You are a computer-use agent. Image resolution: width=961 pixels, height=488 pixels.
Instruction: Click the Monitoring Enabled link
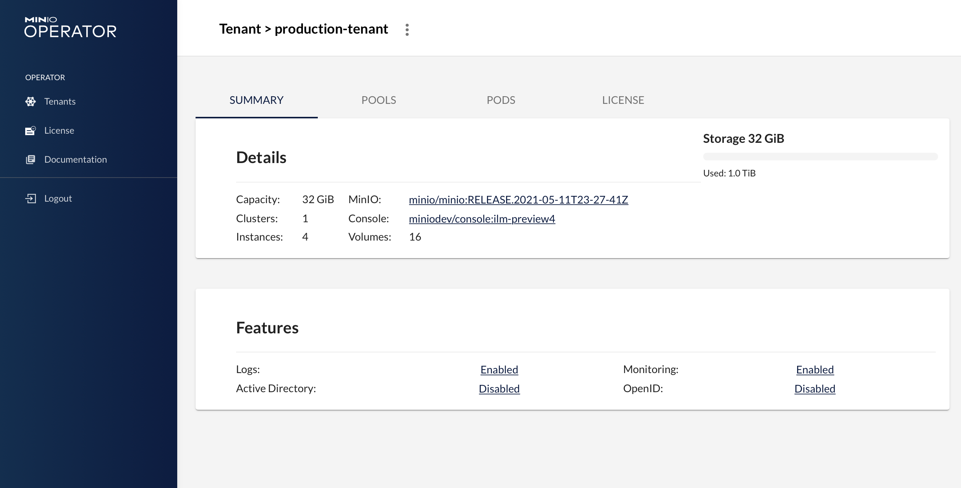(815, 370)
